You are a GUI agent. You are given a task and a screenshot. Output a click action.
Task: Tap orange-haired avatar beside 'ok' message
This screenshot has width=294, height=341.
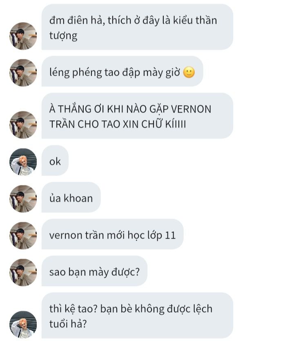[23, 162]
